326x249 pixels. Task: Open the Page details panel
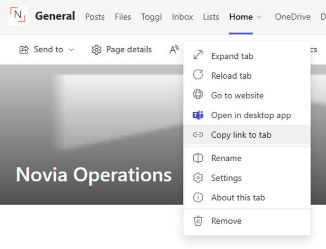[122, 50]
